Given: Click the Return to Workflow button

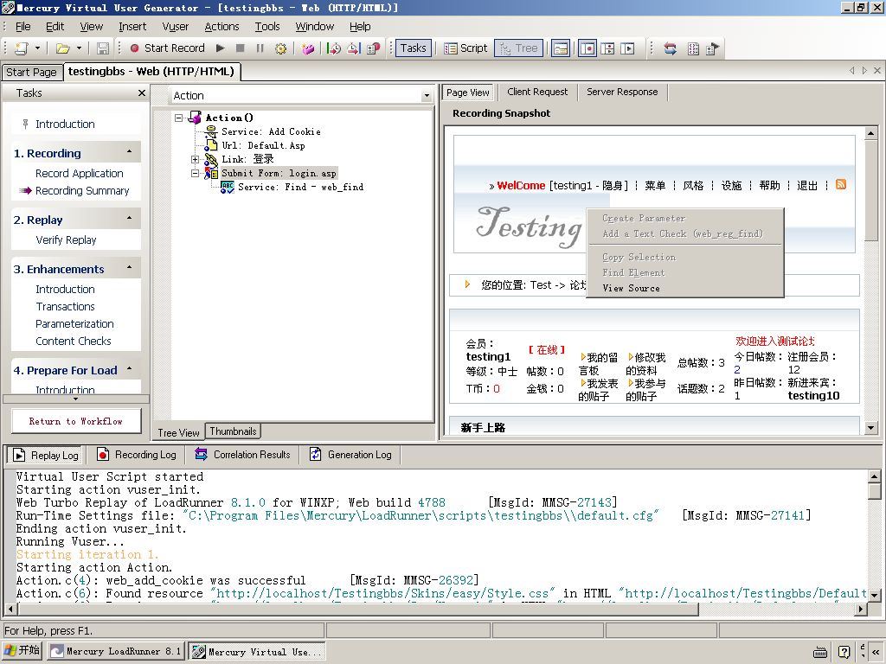Looking at the screenshot, I should coord(76,421).
